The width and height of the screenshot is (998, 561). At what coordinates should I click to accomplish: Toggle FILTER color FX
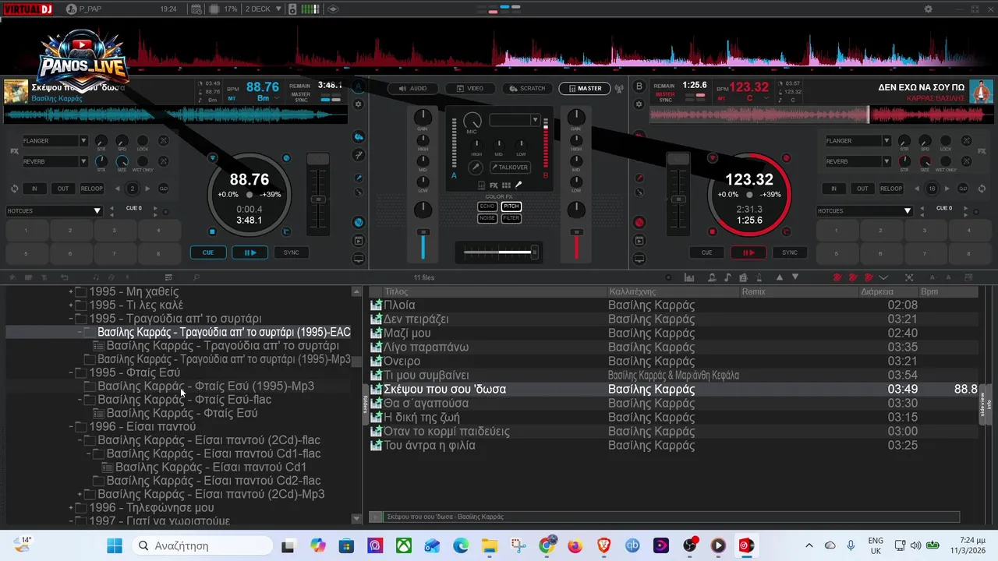511,218
